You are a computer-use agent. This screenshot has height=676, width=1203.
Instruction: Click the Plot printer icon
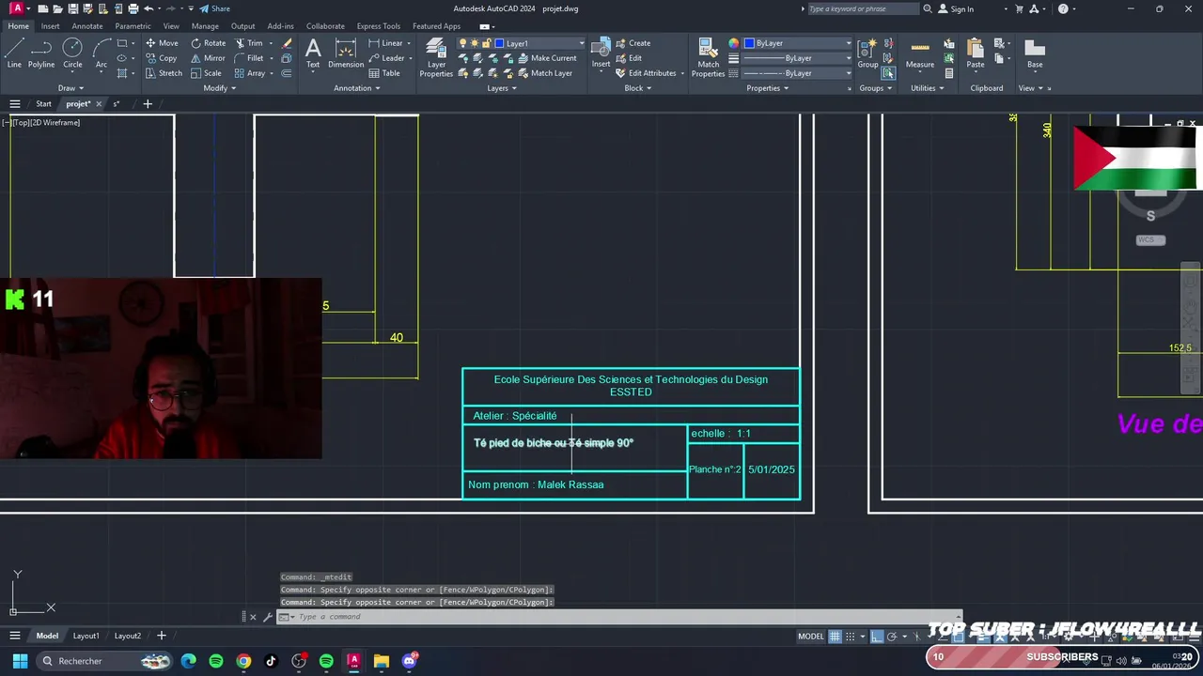click(x=133, y=8)
